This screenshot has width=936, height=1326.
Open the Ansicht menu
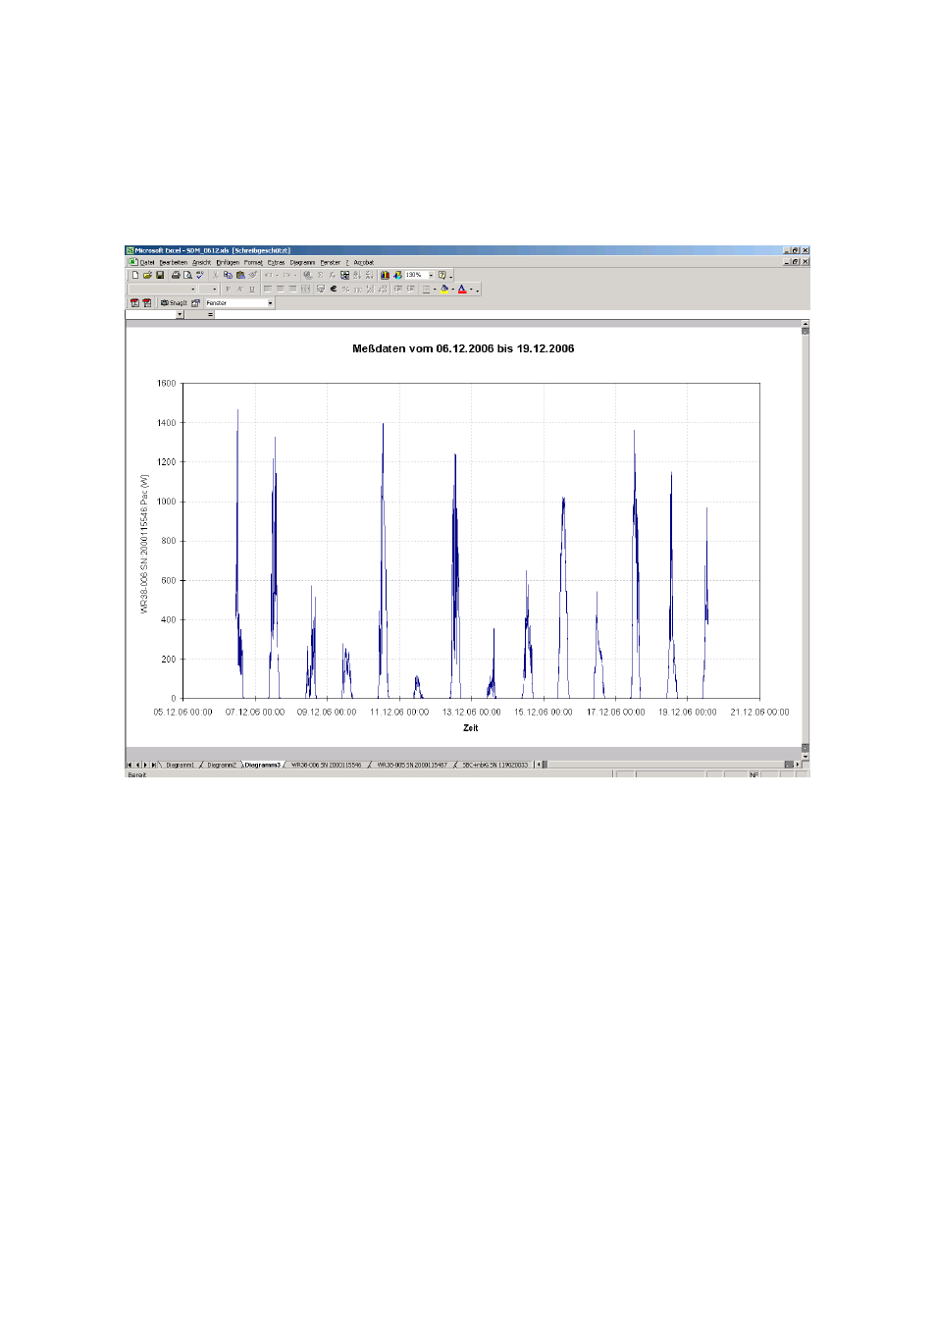tap(202, 262)
